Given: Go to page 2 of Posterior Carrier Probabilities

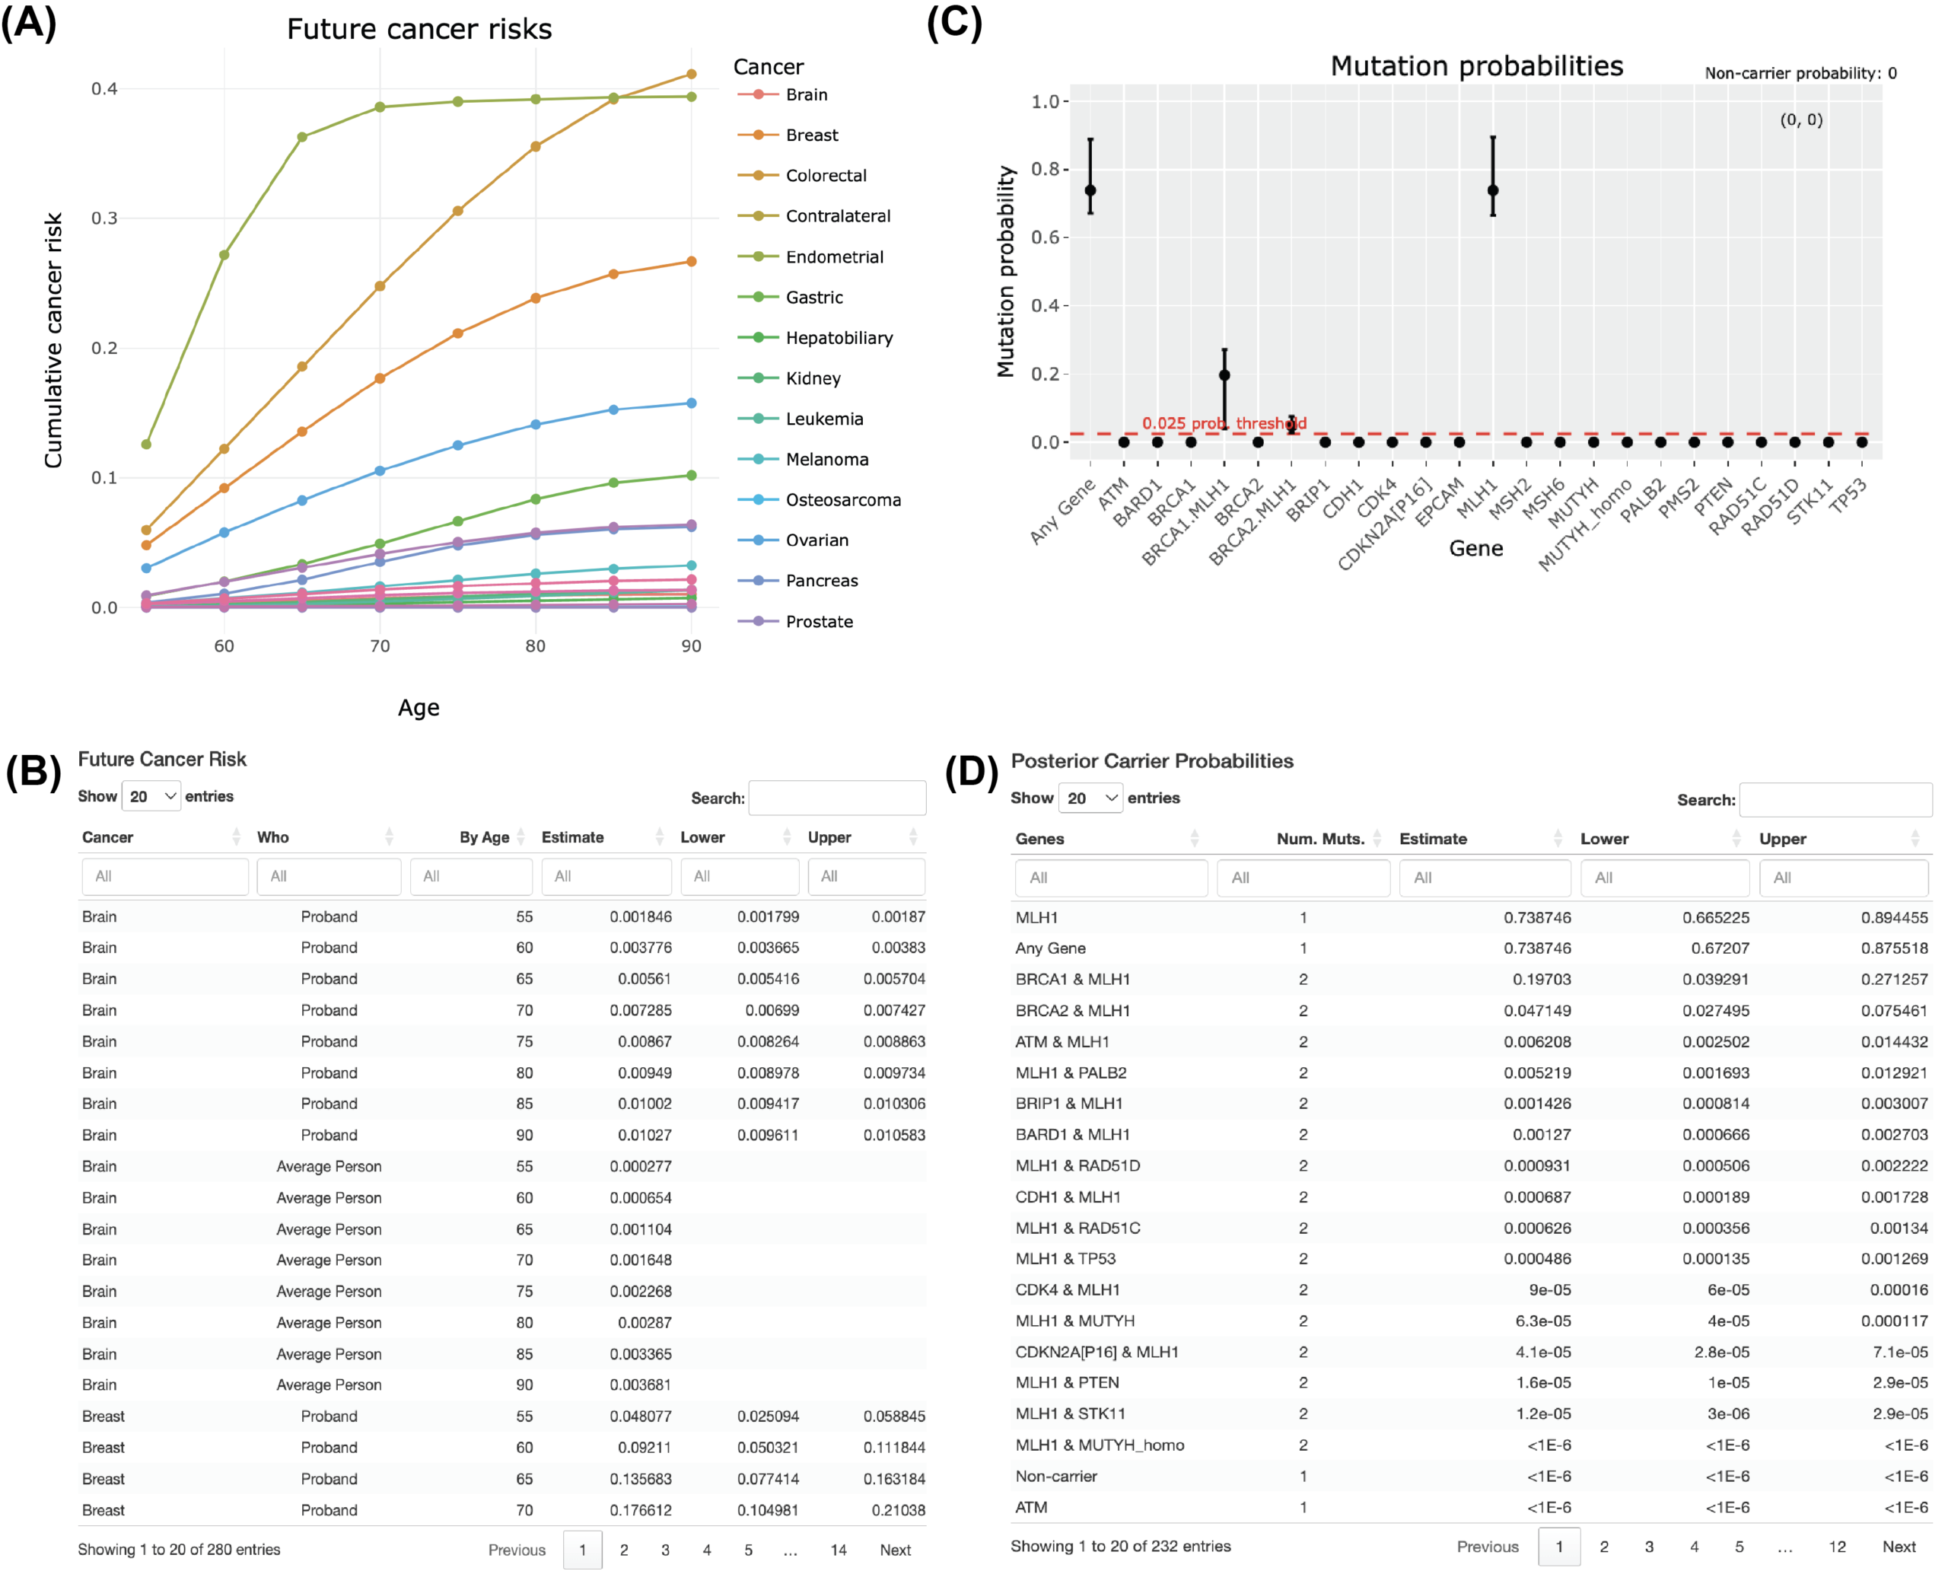Looking at the screenshot, I should coord(1604,1547).
